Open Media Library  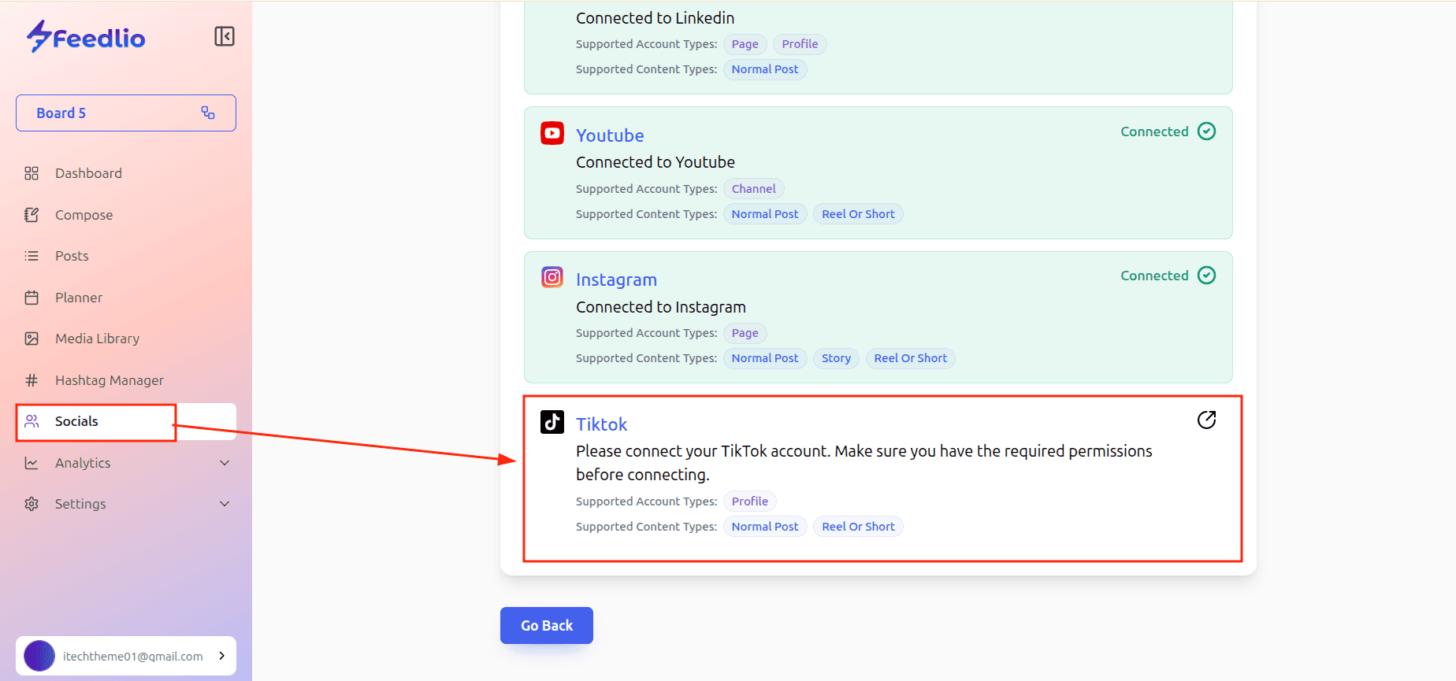pos(97,339)
